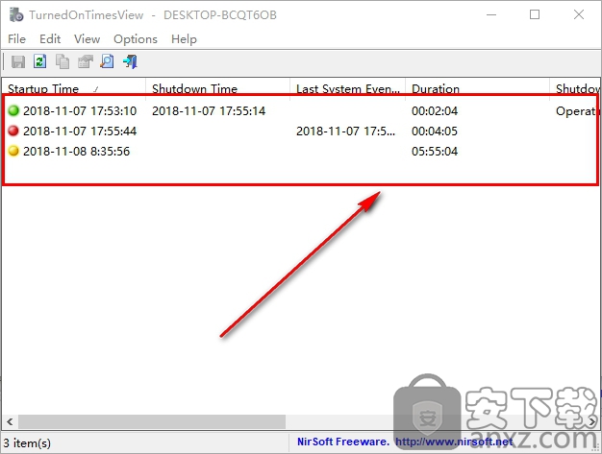602x454 pixels.
Task: Click the Exit door toolbar icon
Action: (x=130, y=61)
